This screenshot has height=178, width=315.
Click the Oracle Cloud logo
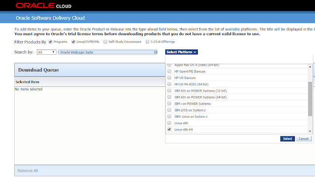point(43,6)
